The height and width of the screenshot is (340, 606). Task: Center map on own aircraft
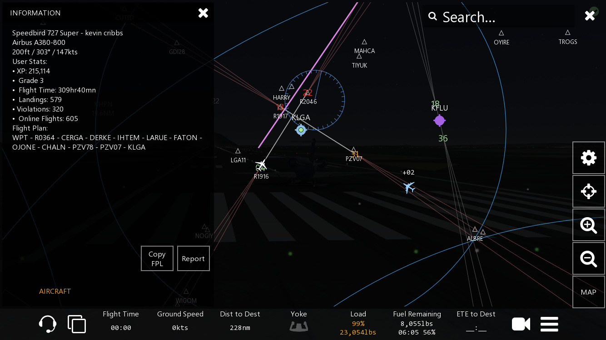click(589, 191)
